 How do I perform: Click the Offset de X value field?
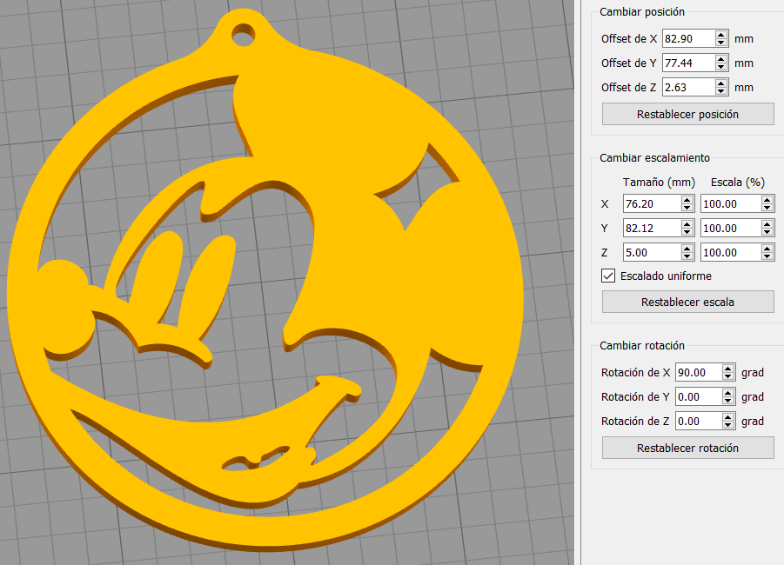(687, 39)
